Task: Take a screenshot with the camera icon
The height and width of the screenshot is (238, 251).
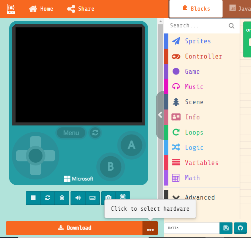Action: coord(108,197)
